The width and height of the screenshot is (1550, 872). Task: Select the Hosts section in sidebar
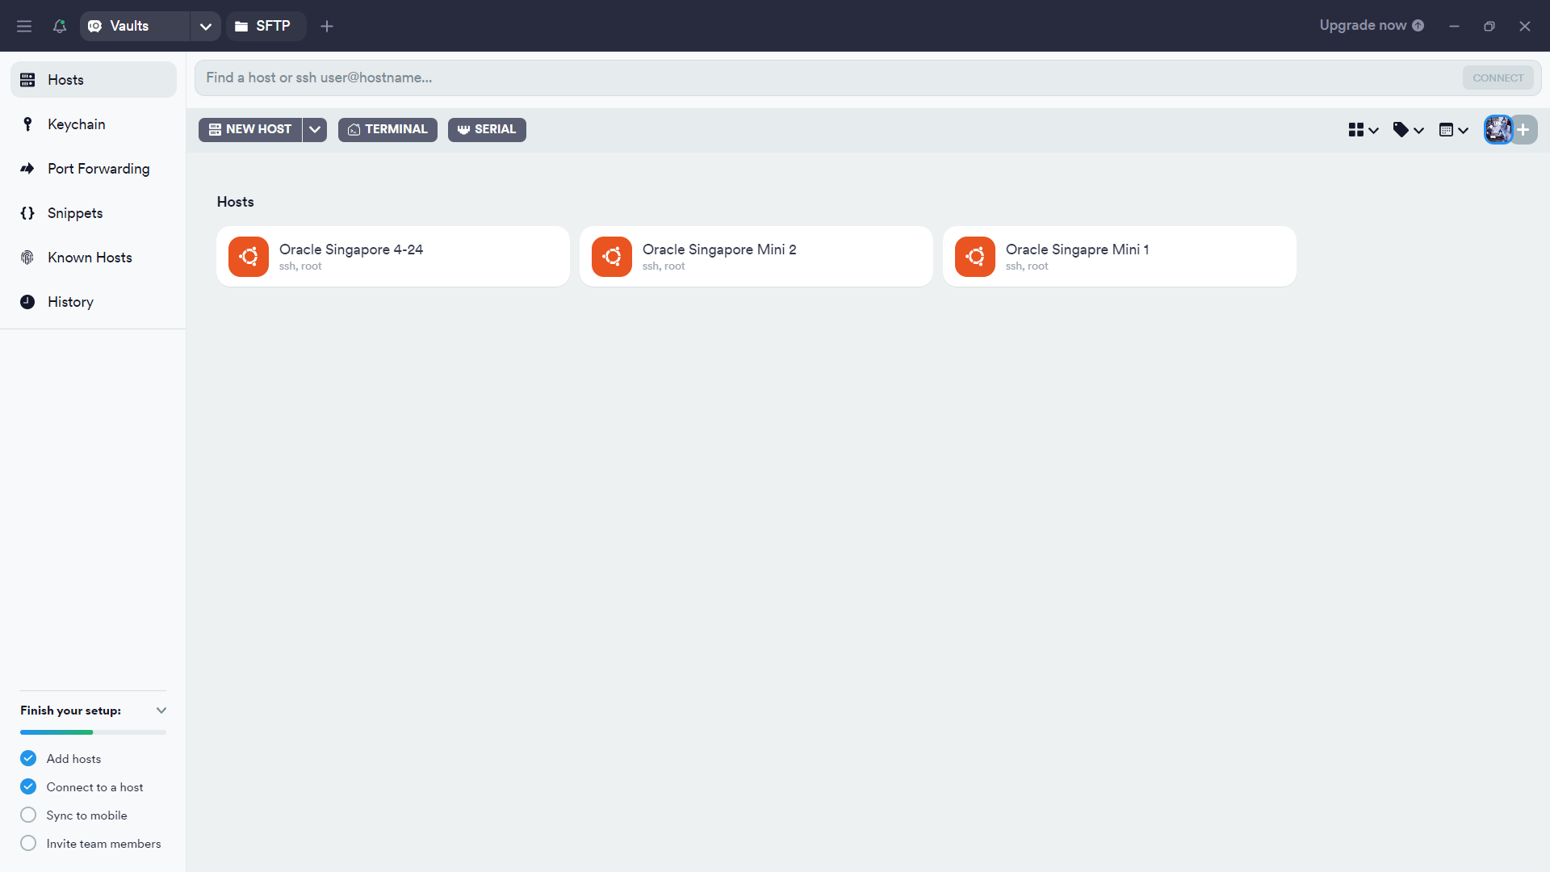(x=65, y=79)
